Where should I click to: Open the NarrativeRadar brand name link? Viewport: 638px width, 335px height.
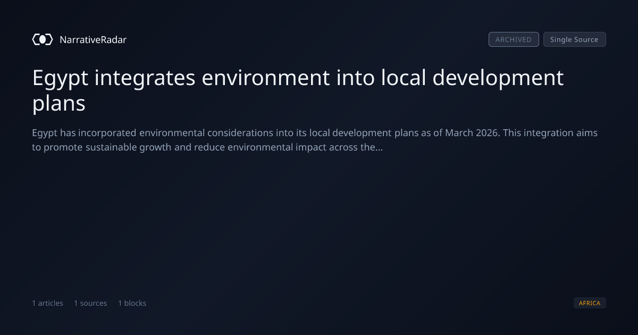93,39
